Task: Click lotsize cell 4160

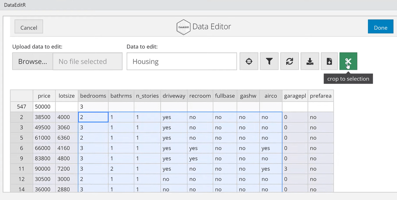Action: pos(67,148)
